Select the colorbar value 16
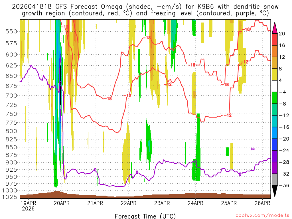 coord(282,45)
